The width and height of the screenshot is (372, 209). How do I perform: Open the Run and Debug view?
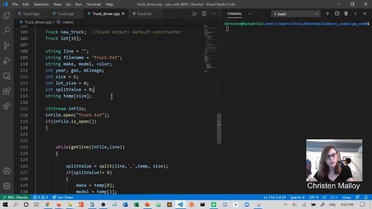tap(6, 60)
